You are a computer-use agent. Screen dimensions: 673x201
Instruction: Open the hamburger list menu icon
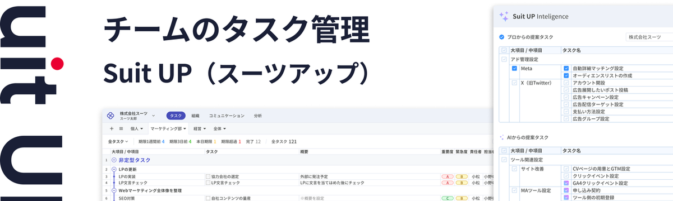point(121,128)
